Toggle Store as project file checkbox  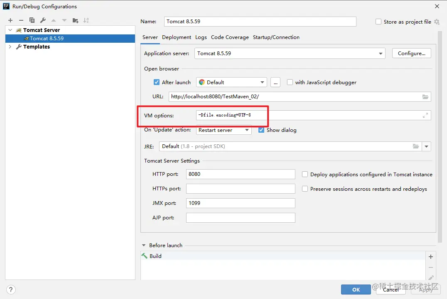point(378,22)
